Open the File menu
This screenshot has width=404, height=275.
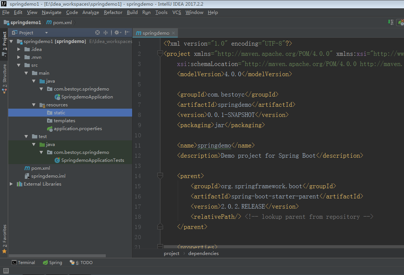coord(6,12)
